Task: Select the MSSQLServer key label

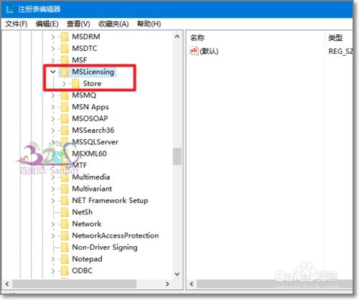Action: tap(95, 142)
